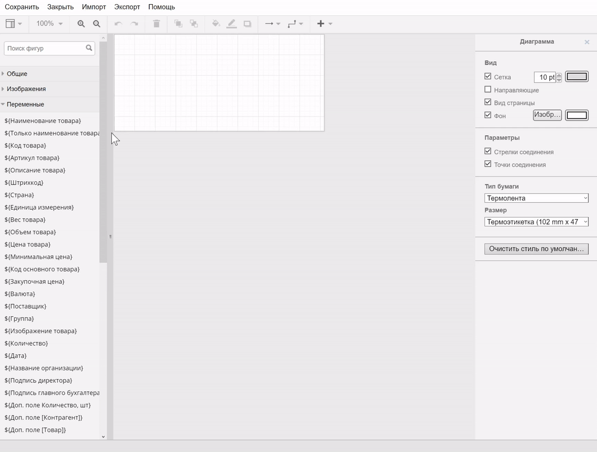Open the connection arrow style menu
The height and width of the screenshot is (452, 597).
click(x=272, y=24)
